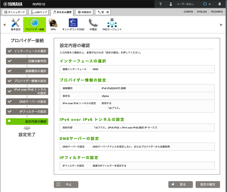Open the notification bell

pos(220,4)
